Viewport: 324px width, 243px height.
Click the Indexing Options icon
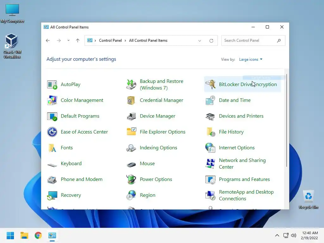click(131, 148)
